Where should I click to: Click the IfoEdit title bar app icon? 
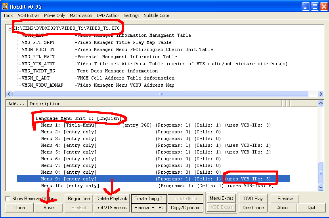5,6
